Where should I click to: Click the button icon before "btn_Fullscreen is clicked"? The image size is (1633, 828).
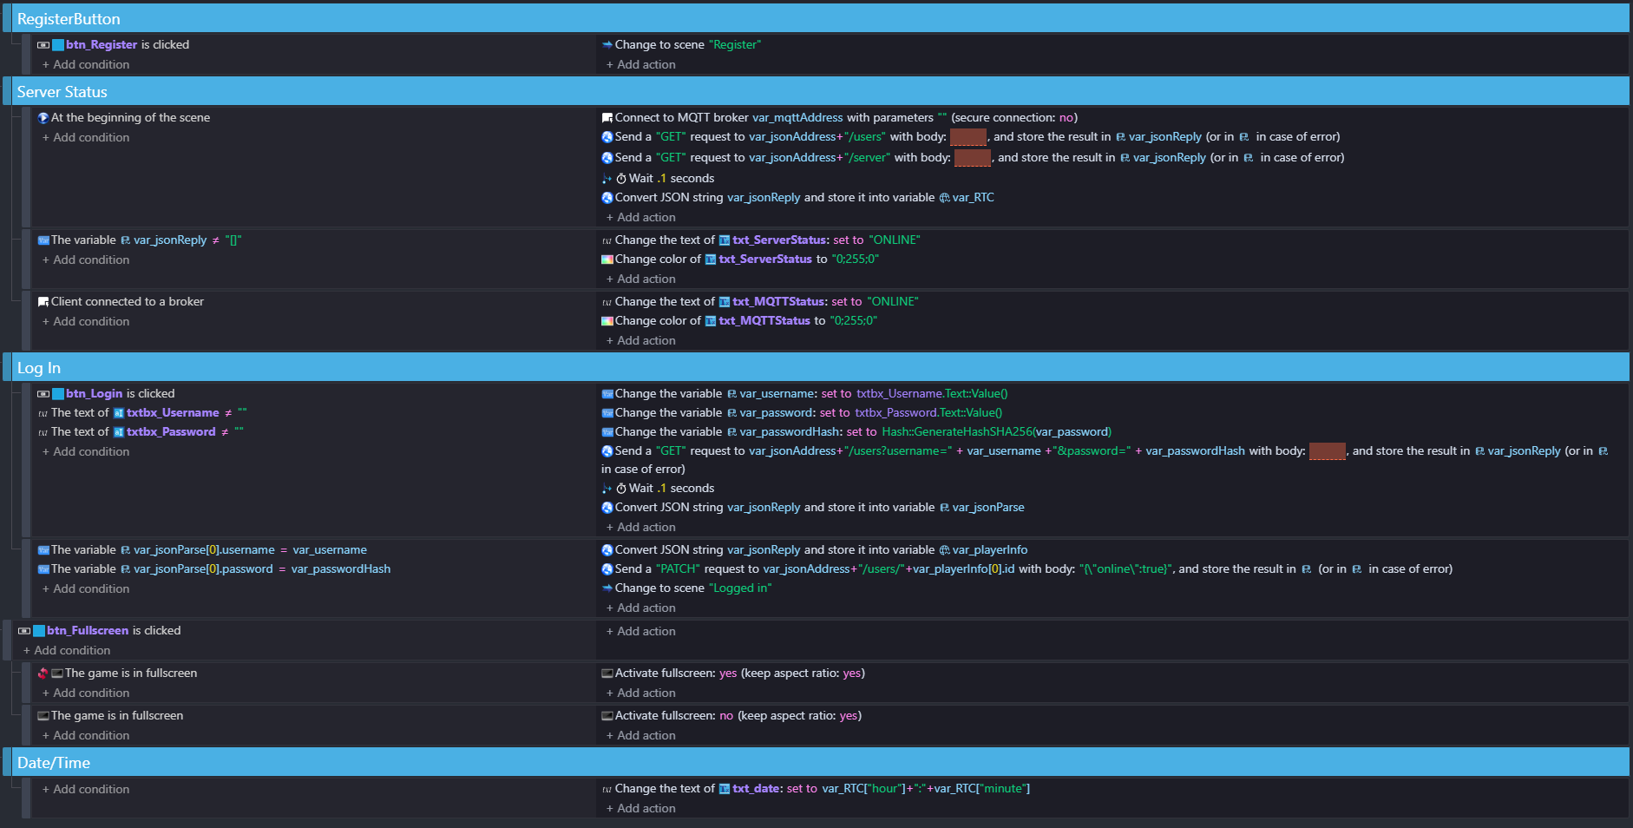click(x=24, y=631)
